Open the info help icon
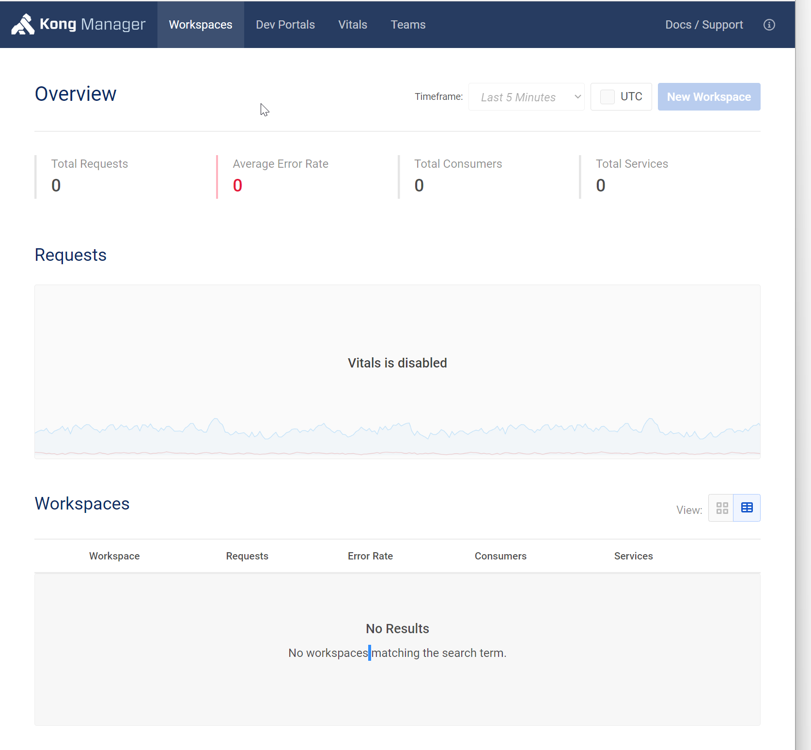Viewport: 811px width, 750px height. 769,25
